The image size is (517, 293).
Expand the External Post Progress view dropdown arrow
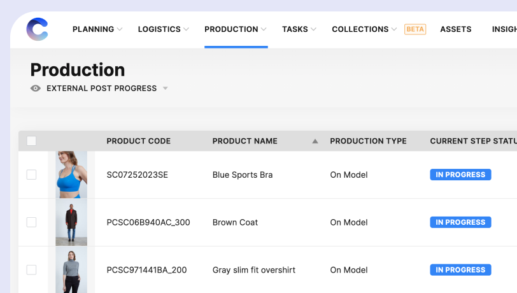click(x=165, y=89)
